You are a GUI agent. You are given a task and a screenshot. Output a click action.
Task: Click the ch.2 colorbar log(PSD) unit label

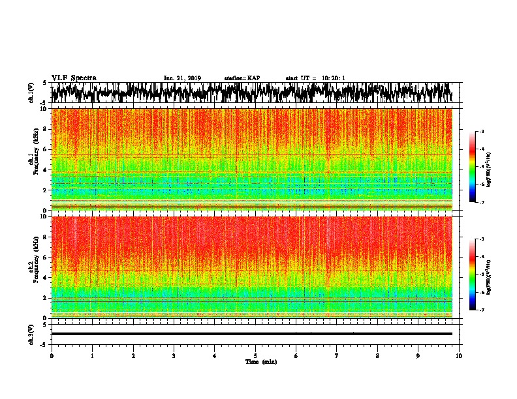[488, 277]
